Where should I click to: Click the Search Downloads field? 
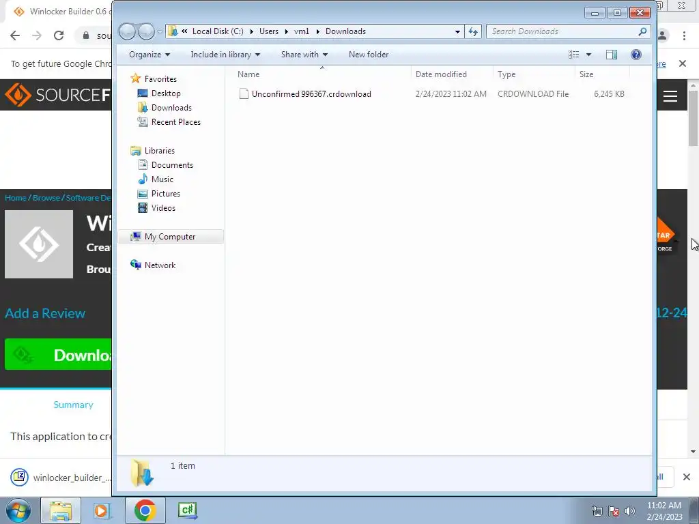coord(562,31)
